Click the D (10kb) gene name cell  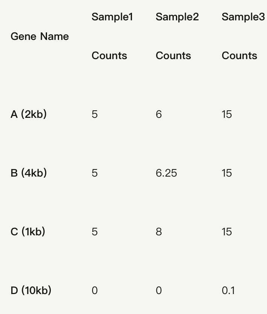pyautogui.click(x=31, y=290)
